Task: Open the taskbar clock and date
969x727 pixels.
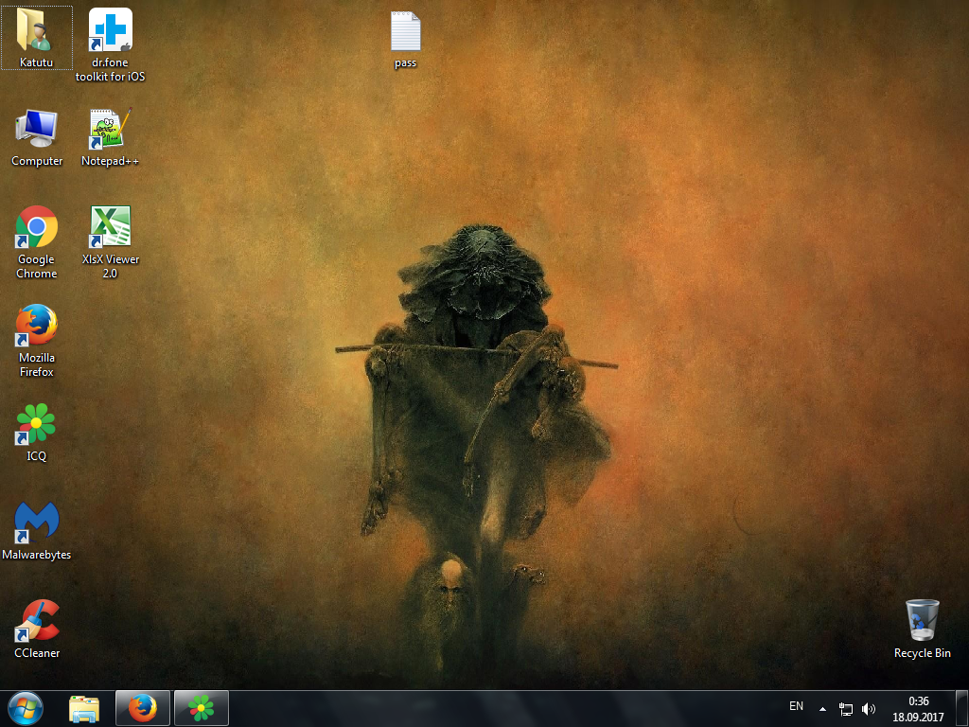Action: (918, 708)
